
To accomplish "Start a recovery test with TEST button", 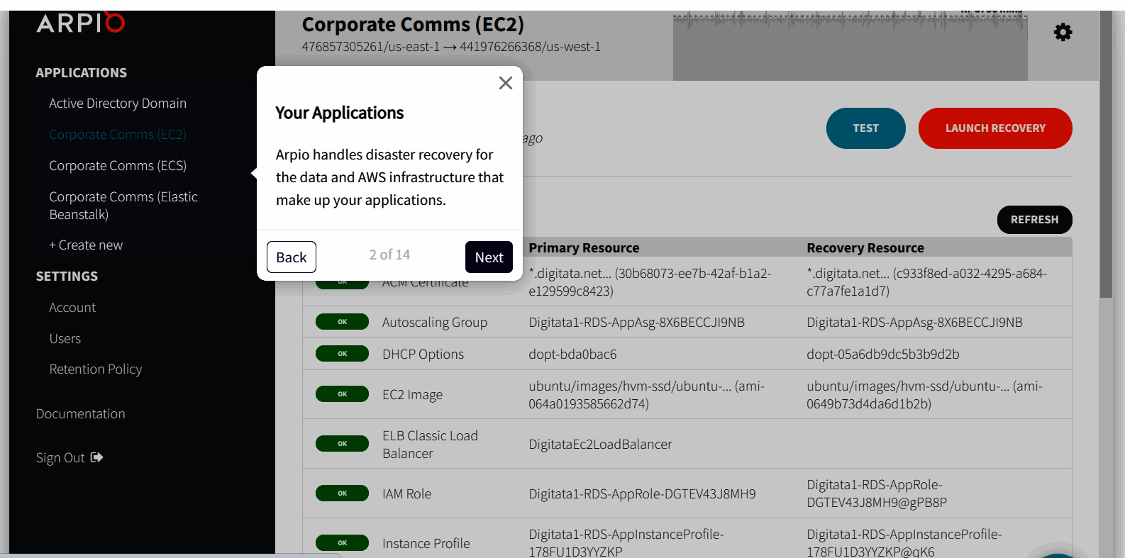I will coord(865,128).
